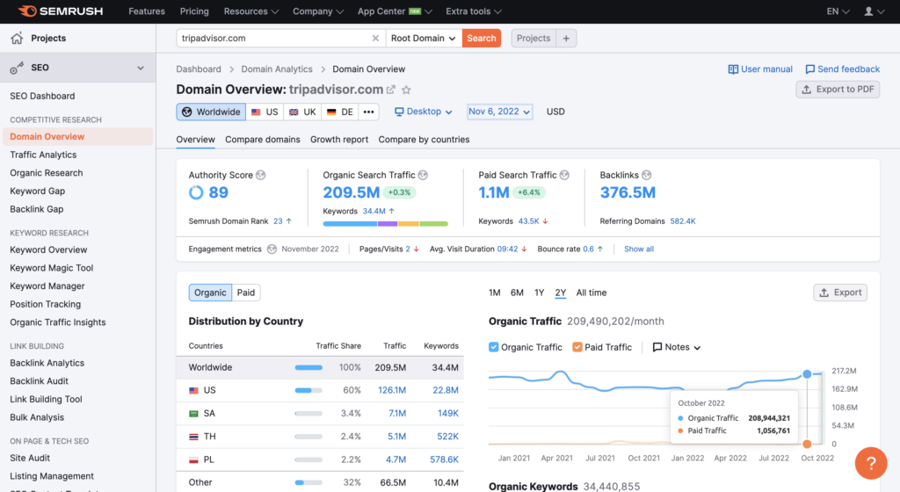Click the Authority Score ring icon
Screen dimensions: 900x492
(x=196, y=192)
